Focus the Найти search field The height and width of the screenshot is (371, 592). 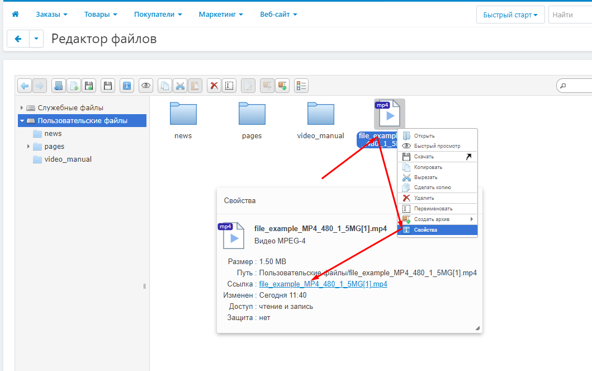pos(570,15)
